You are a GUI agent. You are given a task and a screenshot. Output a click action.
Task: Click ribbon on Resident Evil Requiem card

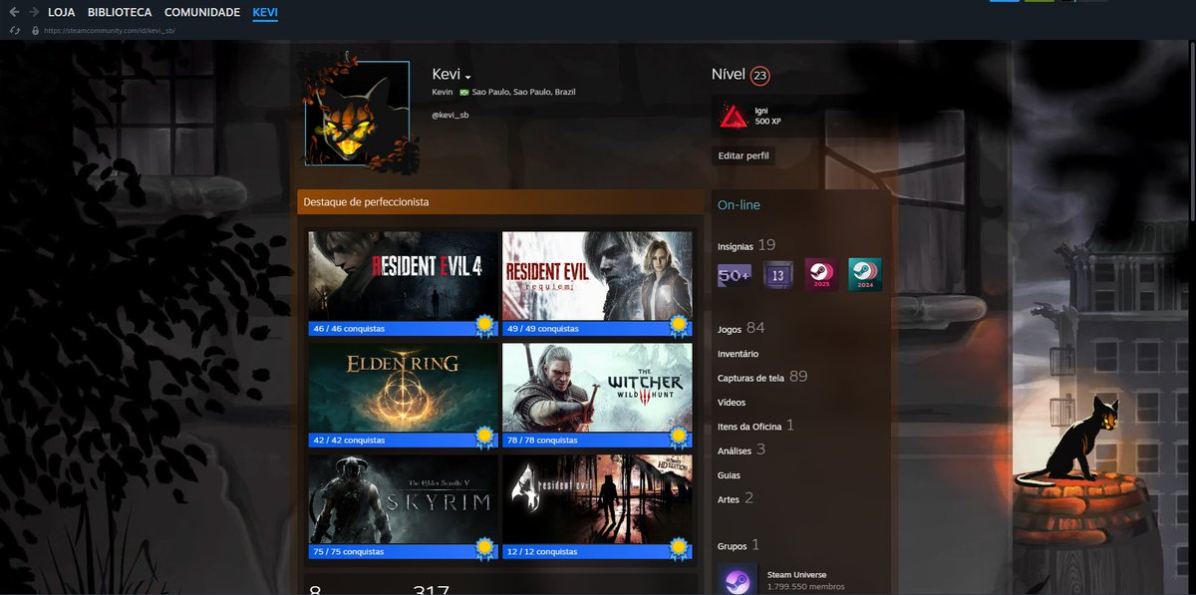point(680,326)
